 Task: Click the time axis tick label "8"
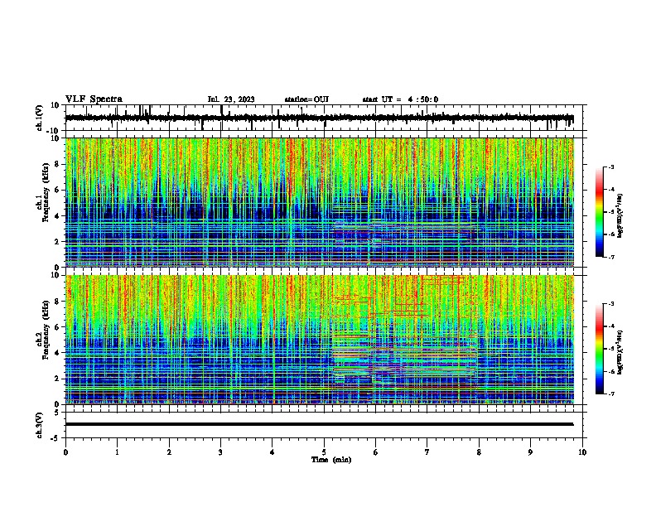tap(479, 452)
